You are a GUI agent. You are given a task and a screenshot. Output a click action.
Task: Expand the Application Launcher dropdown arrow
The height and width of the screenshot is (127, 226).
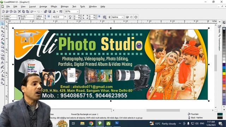click(57, 11)
